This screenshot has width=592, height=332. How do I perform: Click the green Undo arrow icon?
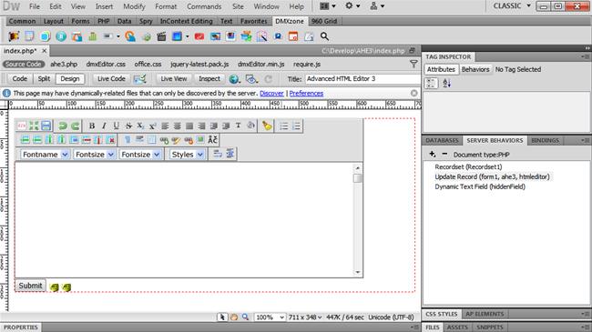(63, 126)
